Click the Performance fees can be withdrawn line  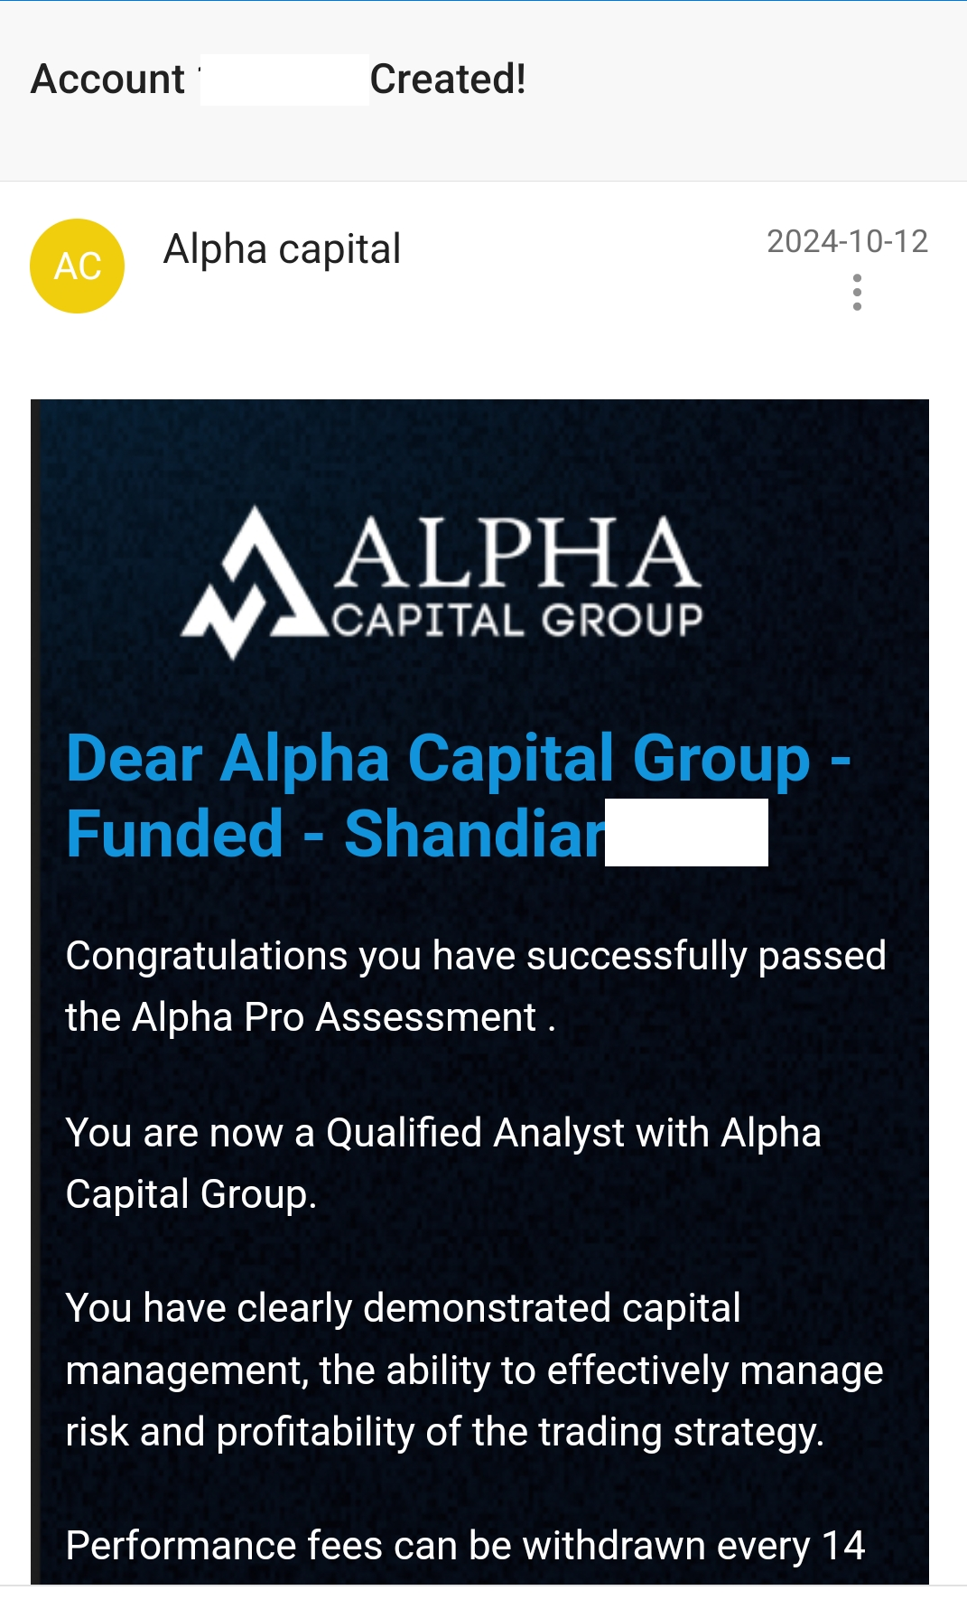465,1546
